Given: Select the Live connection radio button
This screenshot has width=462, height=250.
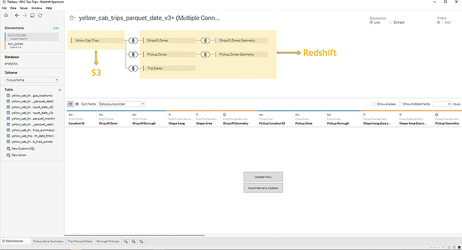Looking at the screenshot, I should 371,22.
